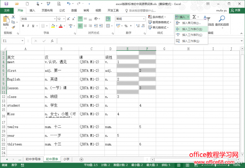This screenshot has height=168, width=245.
Task: Toggle top vertical alignment
Action: click(x=80, y=19)
